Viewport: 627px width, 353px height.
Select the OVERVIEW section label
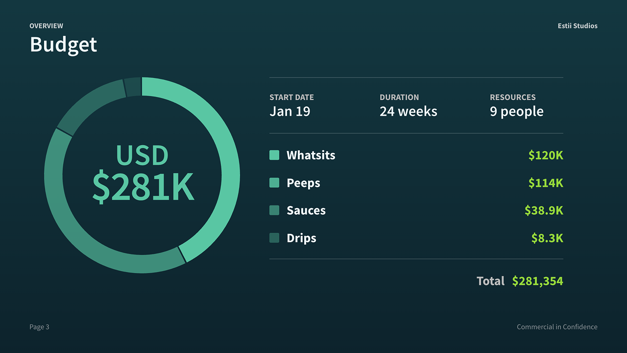46,26
